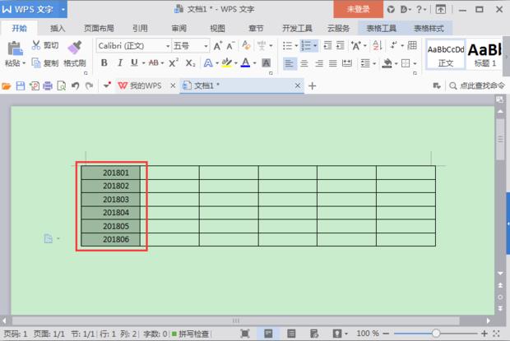
Task: Switch to the 视图 ribbon tab
Action: click(217, 29)
